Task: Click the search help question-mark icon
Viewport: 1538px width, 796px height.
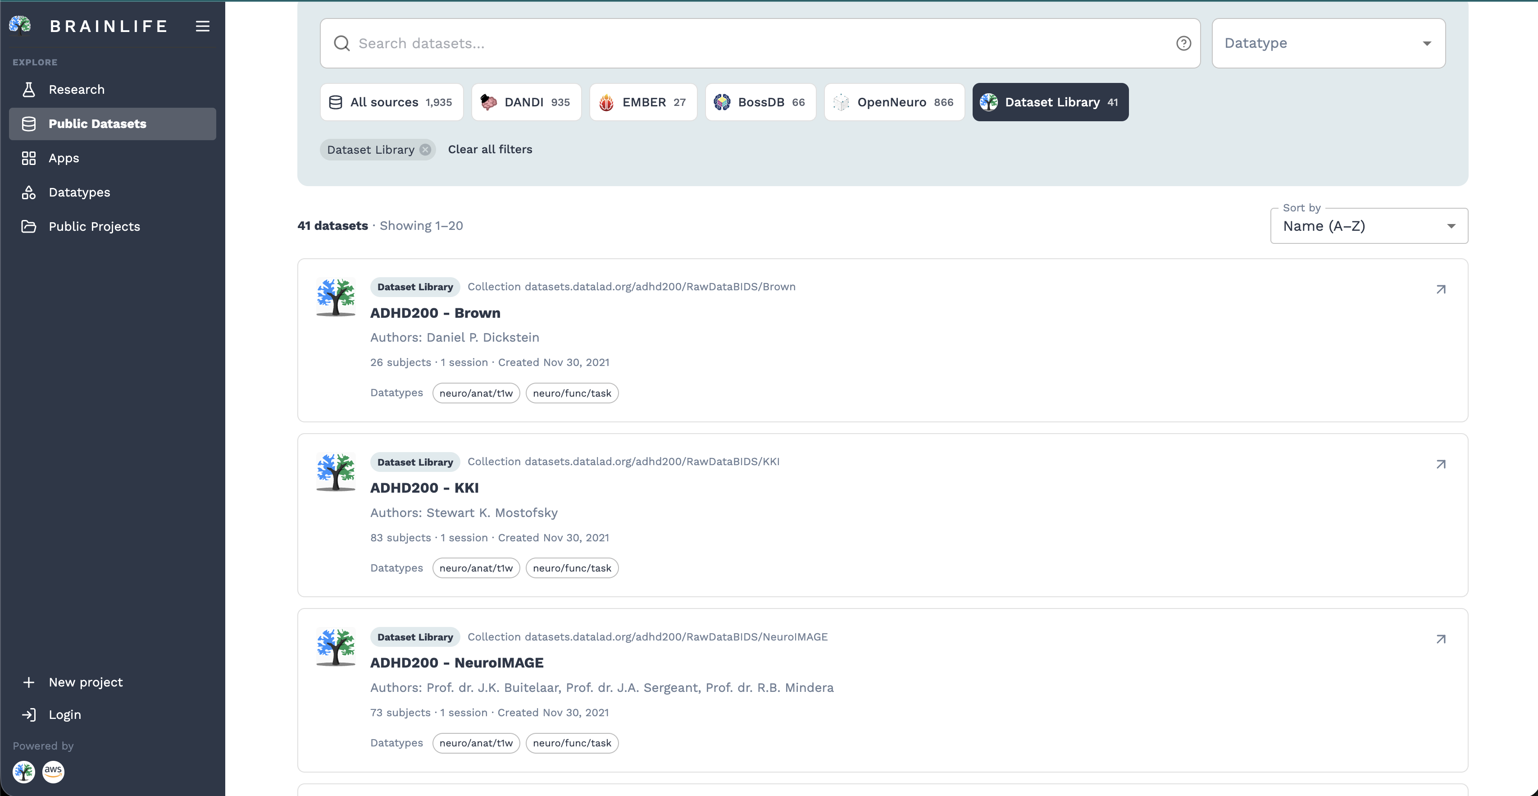Action: tap(1183, 43)
